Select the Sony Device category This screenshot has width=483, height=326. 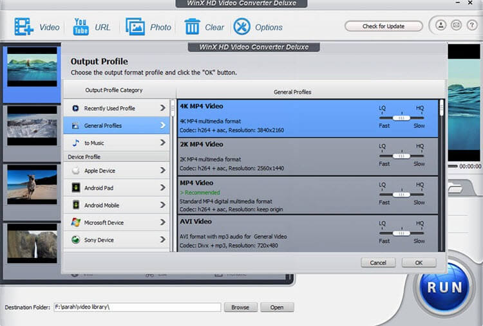point(117,239)
